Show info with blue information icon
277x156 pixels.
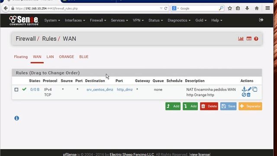tap(16, 118)
